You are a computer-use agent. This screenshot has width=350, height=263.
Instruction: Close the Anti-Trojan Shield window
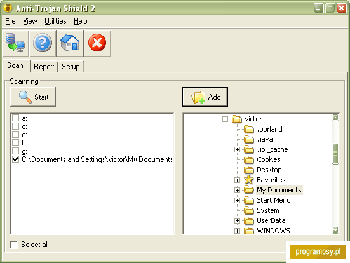342,8
